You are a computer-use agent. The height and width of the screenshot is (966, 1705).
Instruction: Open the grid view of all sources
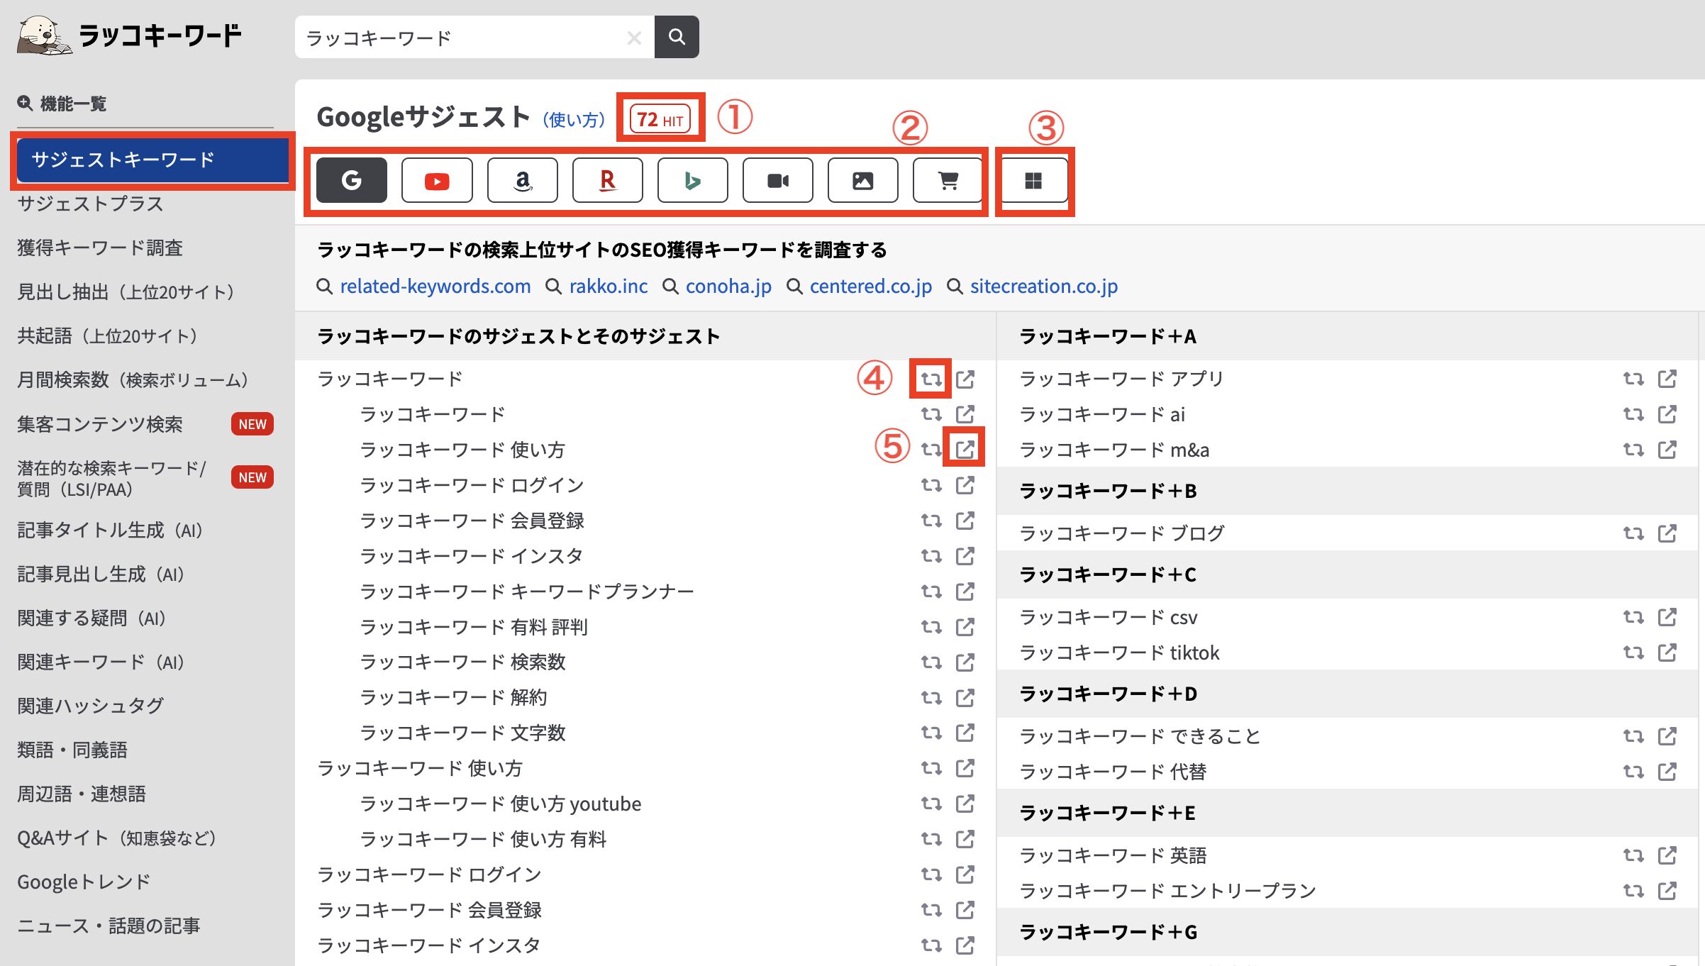(1034, 181)
